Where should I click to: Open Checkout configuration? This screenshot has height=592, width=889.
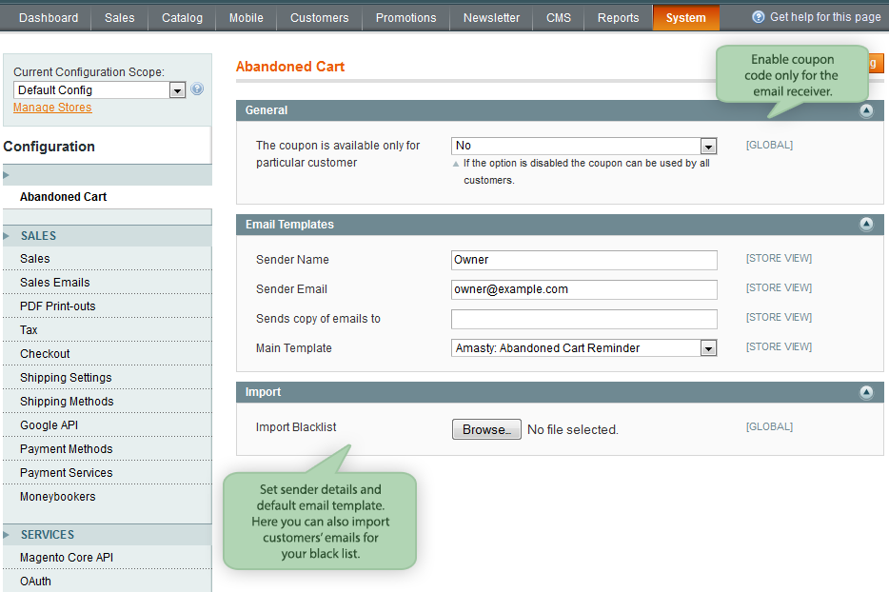pos(108,354)
